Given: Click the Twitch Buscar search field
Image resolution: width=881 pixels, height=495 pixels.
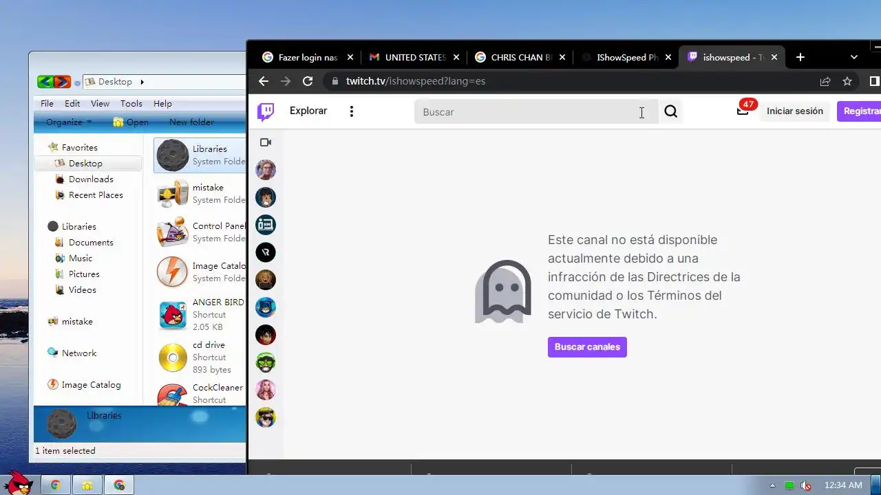Looking at the screenshot, I should (536, 111).
